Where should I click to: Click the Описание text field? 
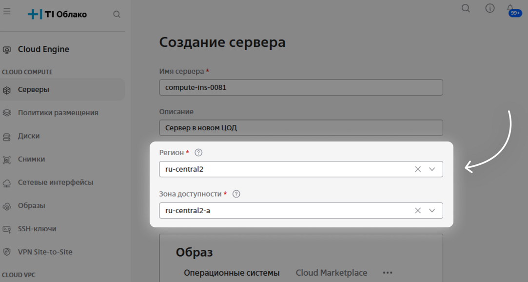pos(301,128)
